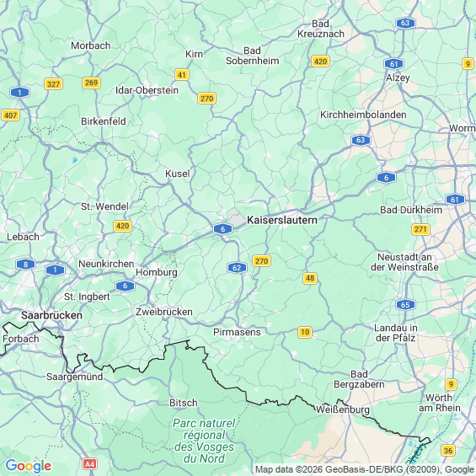Click the Landau in der Pfalz label
Screen dimensions: 476x476
point(396,333)
